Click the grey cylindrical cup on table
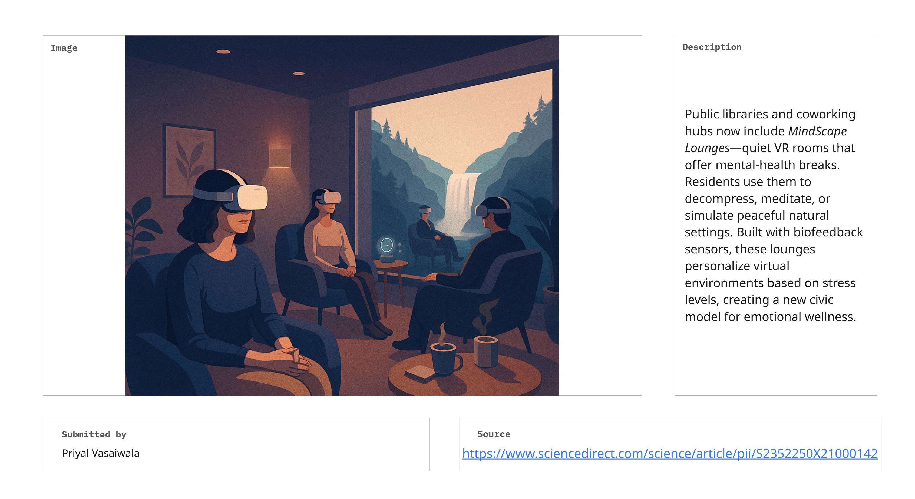Screen dimensions: 915x499 [486, 351]
